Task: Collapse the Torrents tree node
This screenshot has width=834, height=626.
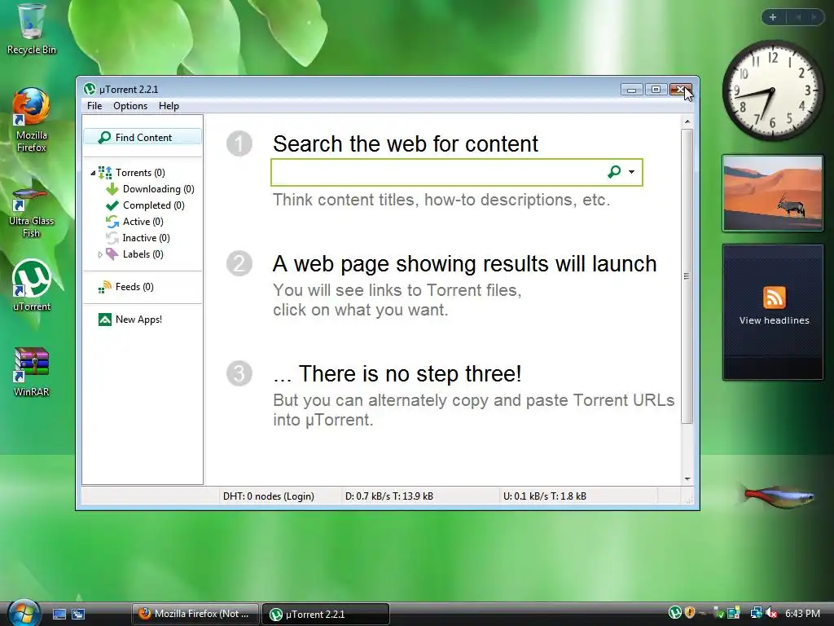Action: pos(93,173)
